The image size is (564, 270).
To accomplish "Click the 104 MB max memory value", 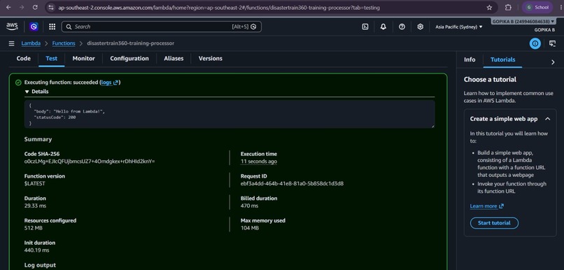I will point(250,228).
